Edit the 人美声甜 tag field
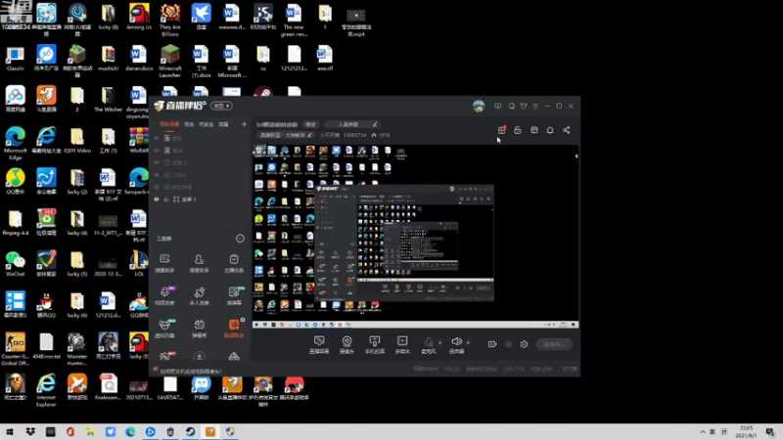This screenshot has height=440, width=783. click(x=351, y=124)
